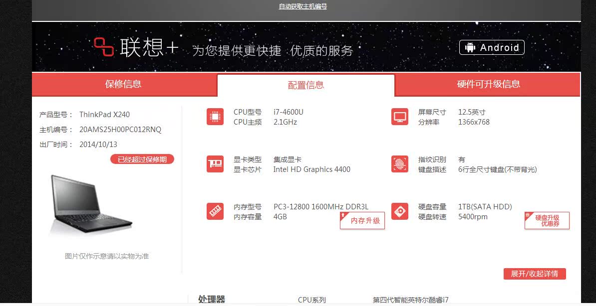Click the screen size 12.5英寸
Viewport: 596px width, 306px height.
(x=472, y=112)
